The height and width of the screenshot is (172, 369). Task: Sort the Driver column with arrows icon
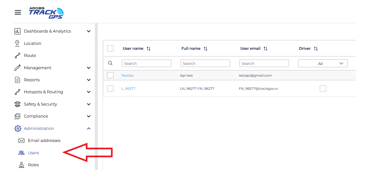316,49
